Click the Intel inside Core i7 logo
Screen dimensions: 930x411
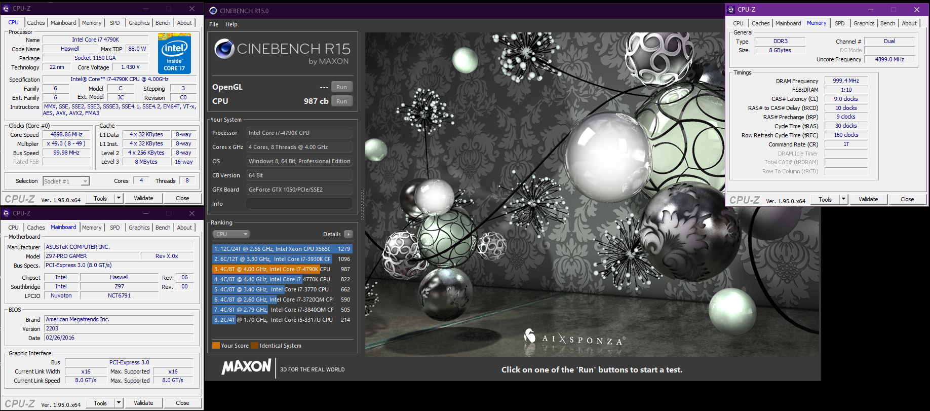pos(174,53)
